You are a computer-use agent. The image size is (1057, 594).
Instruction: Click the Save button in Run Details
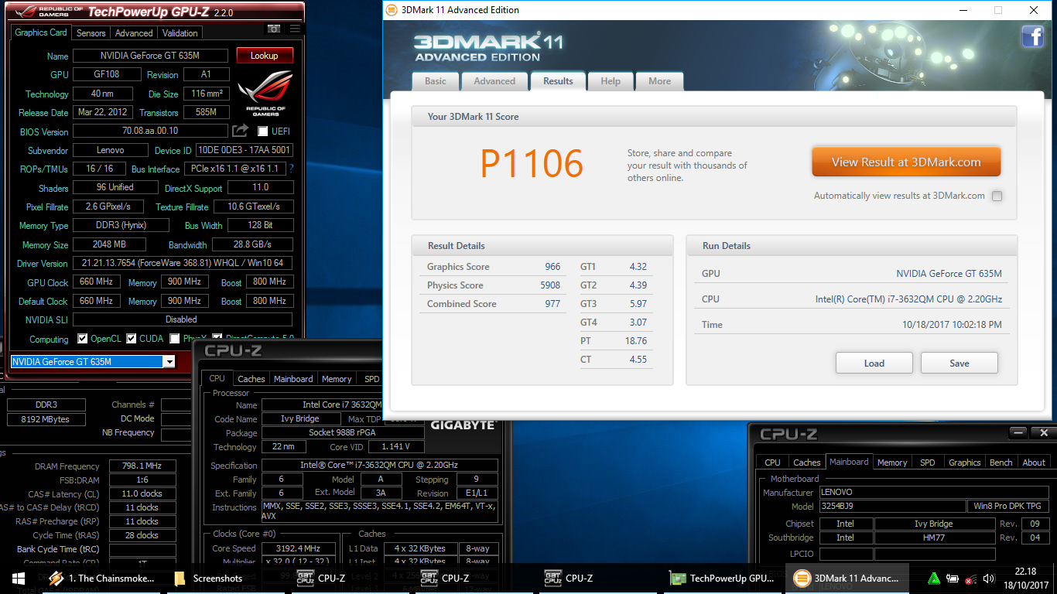point(960,363)
